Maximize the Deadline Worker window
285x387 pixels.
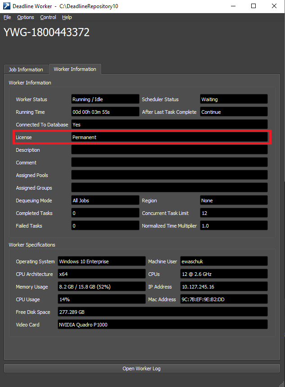point(253,6)
